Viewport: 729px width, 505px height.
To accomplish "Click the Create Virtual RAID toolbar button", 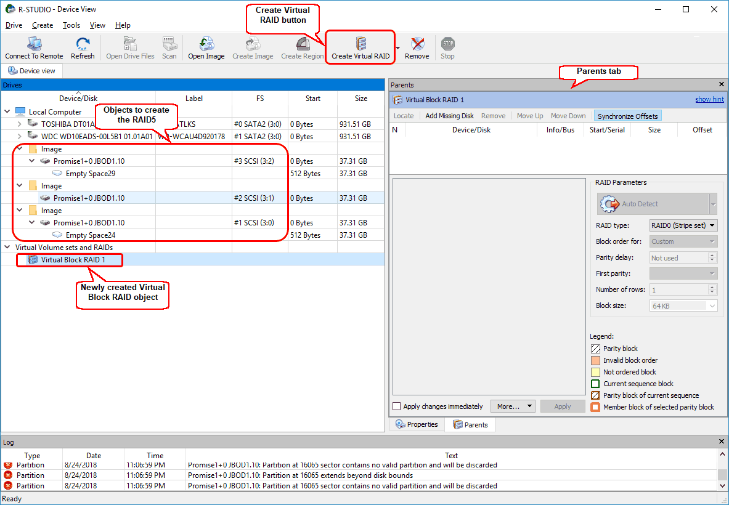I will [x=360, y=47].
